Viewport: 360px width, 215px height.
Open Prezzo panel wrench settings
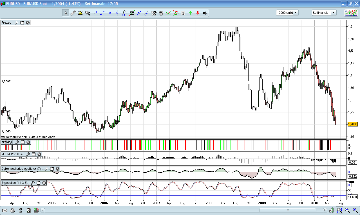[16, 23]
